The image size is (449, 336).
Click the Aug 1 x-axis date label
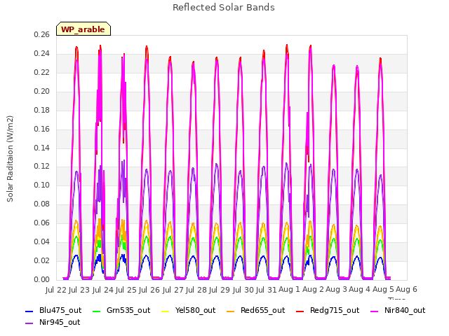click(289, 289)
